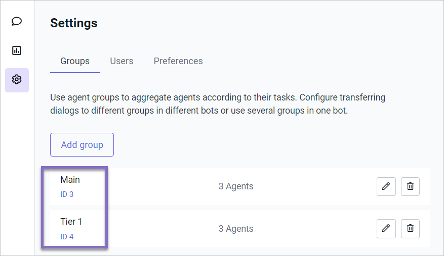Select the Tier 1 group name
The height and width of the screenshot is (256, 444).
(x=71, y=222)
